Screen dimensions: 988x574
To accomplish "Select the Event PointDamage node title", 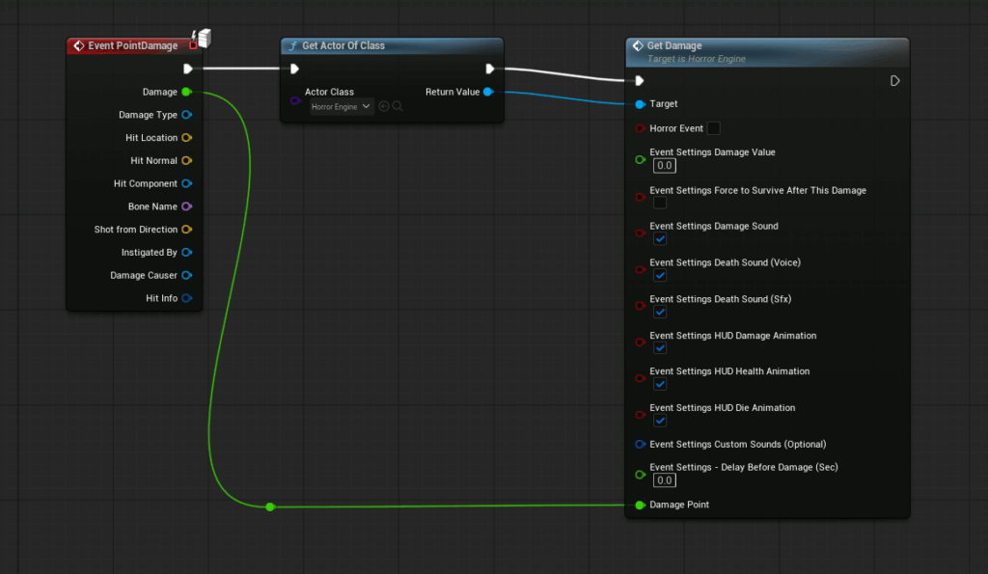I will point(132,45).
